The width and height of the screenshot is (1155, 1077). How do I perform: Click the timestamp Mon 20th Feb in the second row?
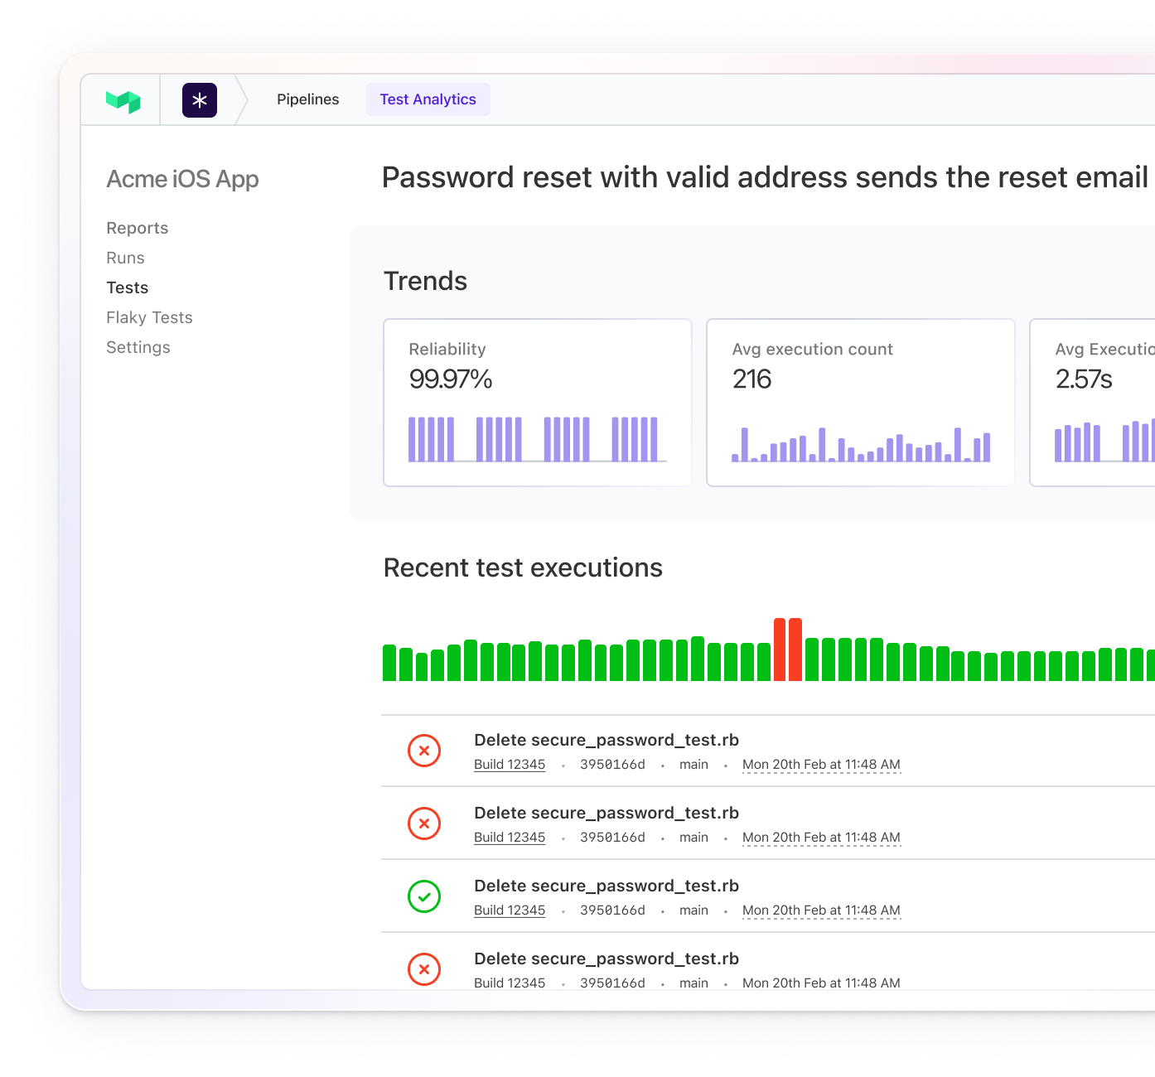click(x=821, y=838)
